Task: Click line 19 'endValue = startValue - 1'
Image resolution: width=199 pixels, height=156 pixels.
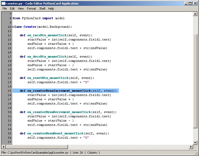Action: (x=51, y=65)
